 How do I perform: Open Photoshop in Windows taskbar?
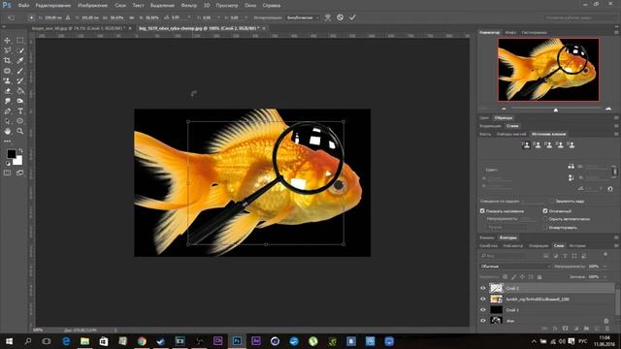click(237, 341)
